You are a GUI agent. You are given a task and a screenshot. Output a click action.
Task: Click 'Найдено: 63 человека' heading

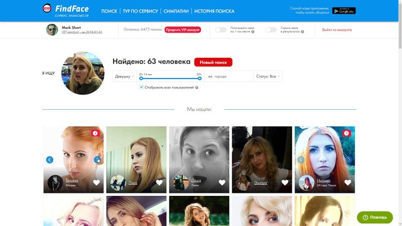point(151,62)
